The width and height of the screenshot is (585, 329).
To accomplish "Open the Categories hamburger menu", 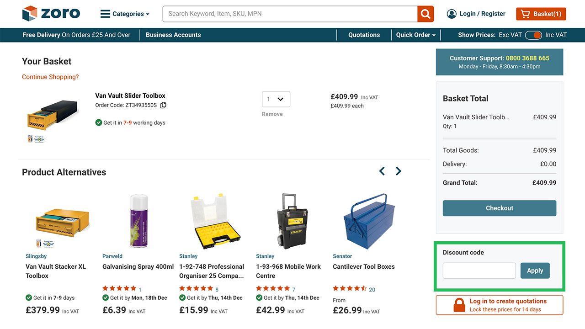I will 106,14.
